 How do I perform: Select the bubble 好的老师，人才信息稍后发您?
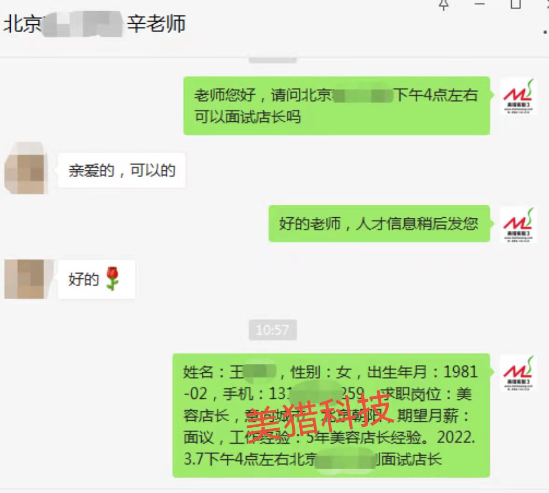point(379,223)
